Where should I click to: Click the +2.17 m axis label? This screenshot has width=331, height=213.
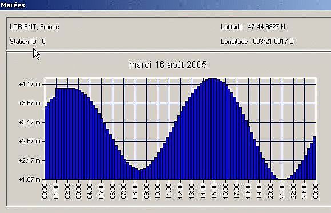pos(29,160)
